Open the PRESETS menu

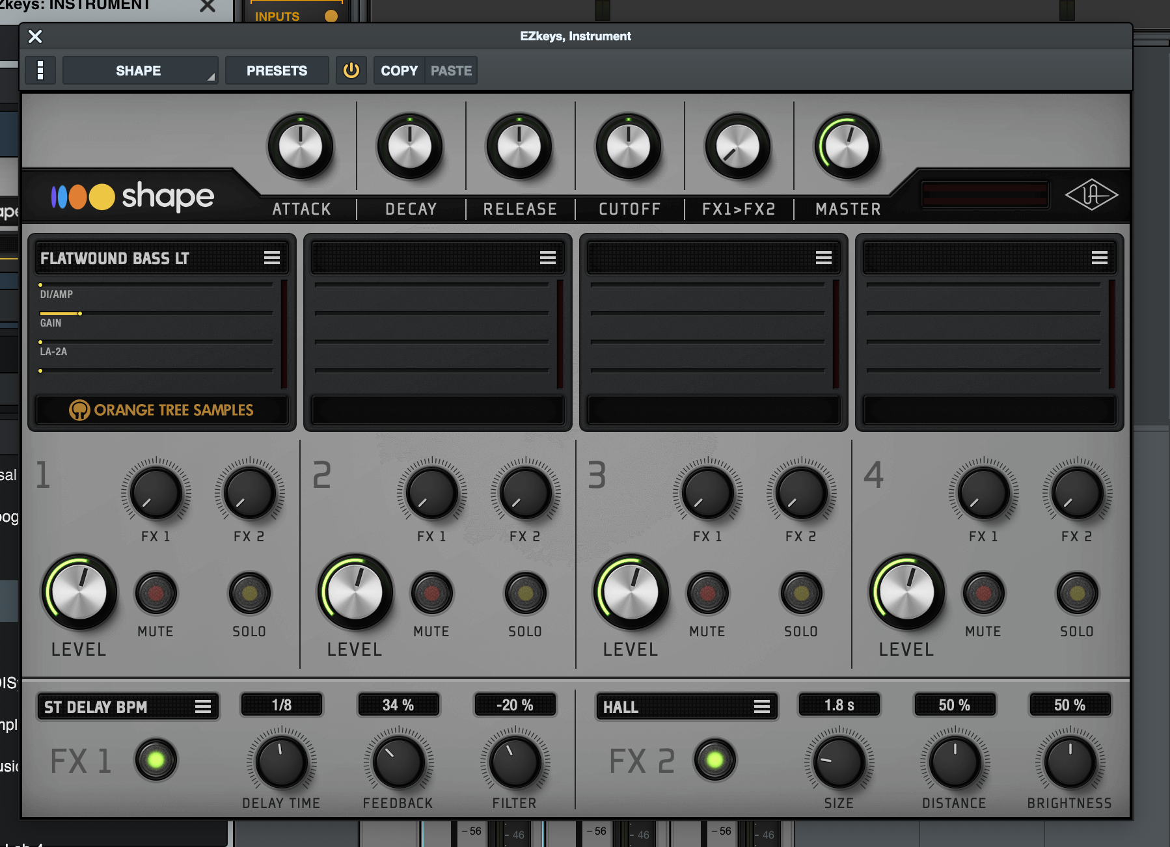coord(277,70)
